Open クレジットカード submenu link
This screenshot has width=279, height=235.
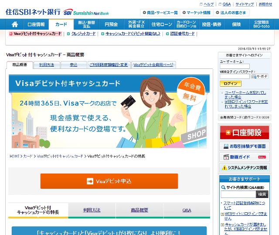pyautogui.click(x=83, y=34)
